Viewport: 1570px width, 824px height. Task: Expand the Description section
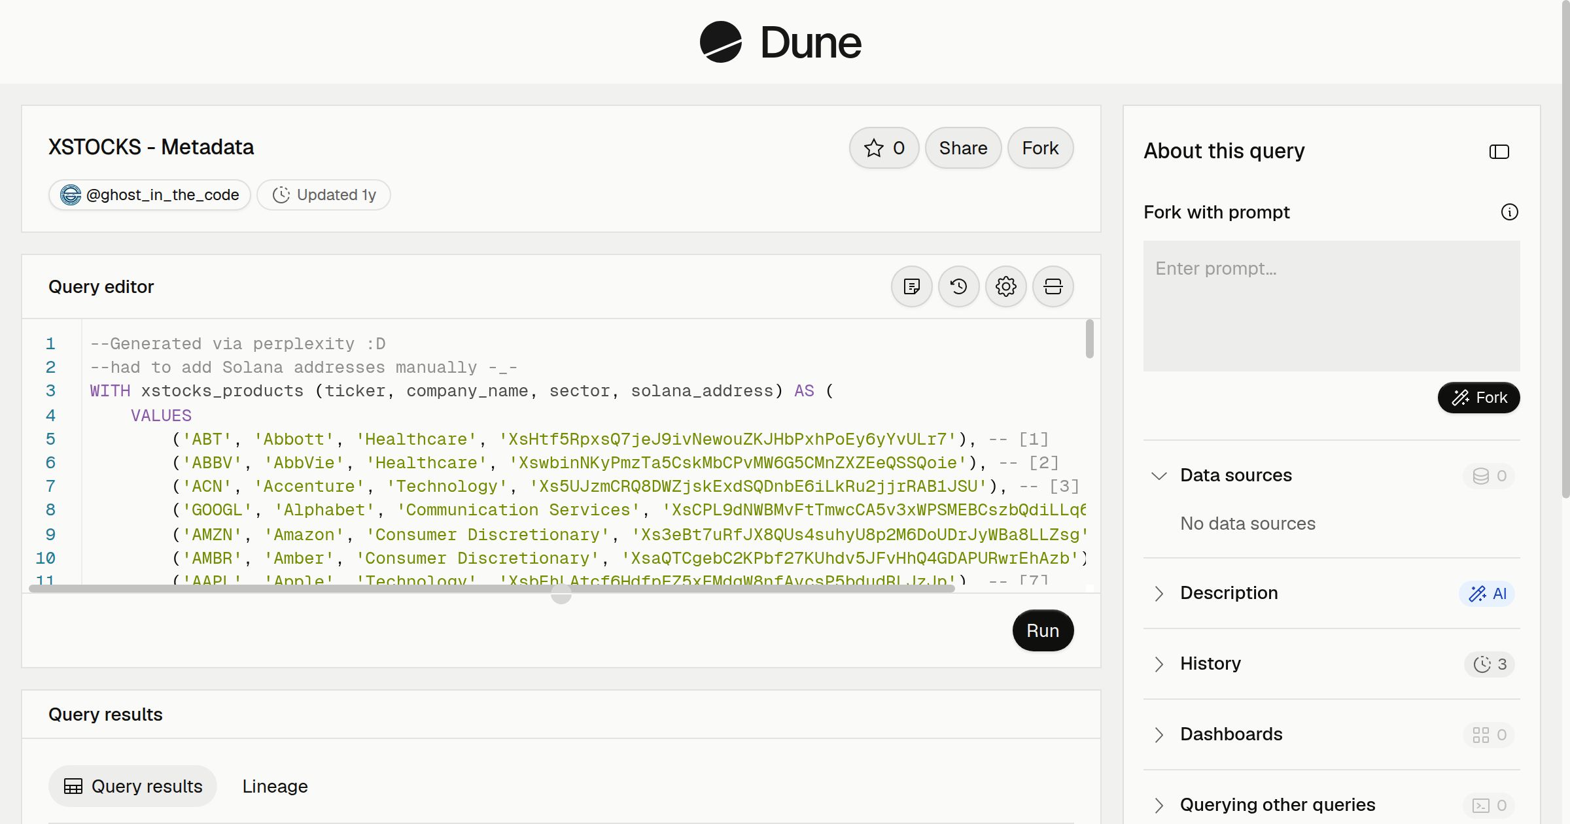[x=1159, y=593]
